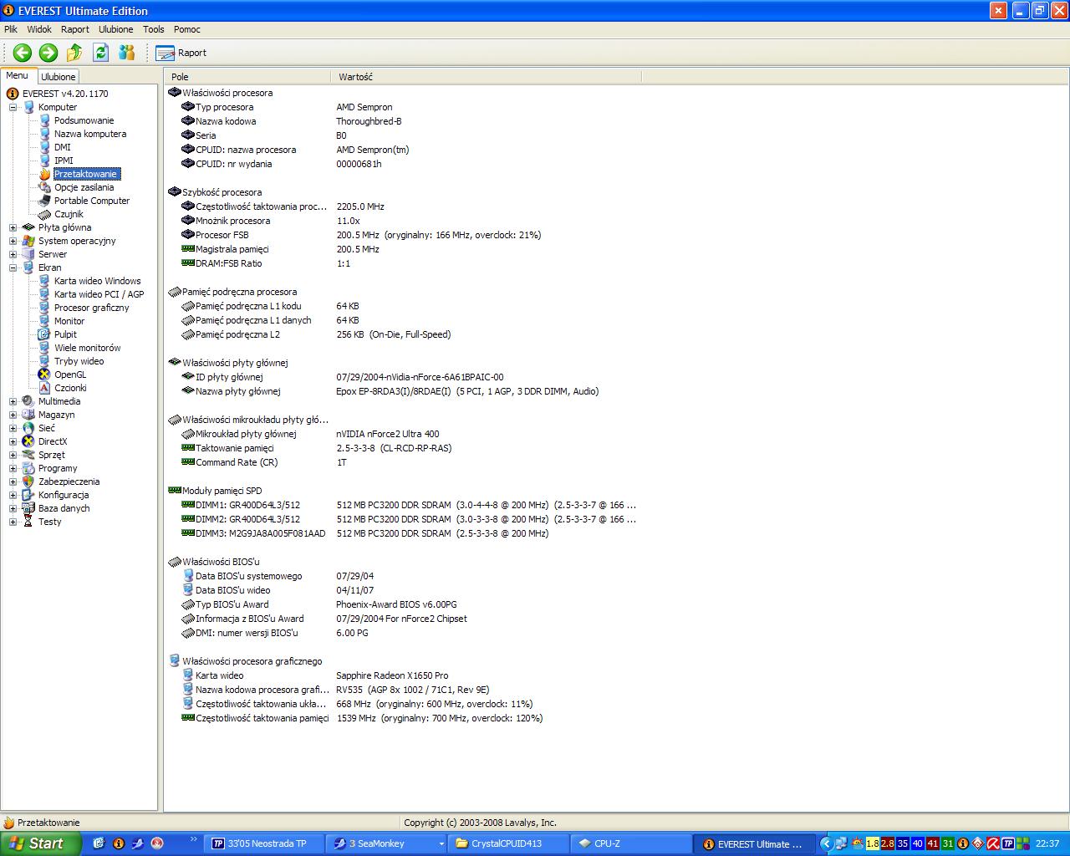
Task: Click the Czujnik sensor icon
Action: coord(44,214)
